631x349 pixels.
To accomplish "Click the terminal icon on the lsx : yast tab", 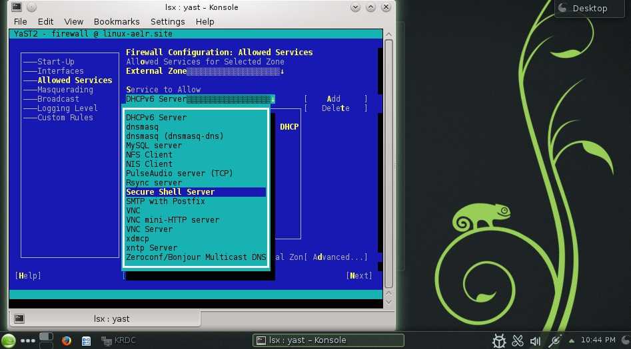I will 19,318.
